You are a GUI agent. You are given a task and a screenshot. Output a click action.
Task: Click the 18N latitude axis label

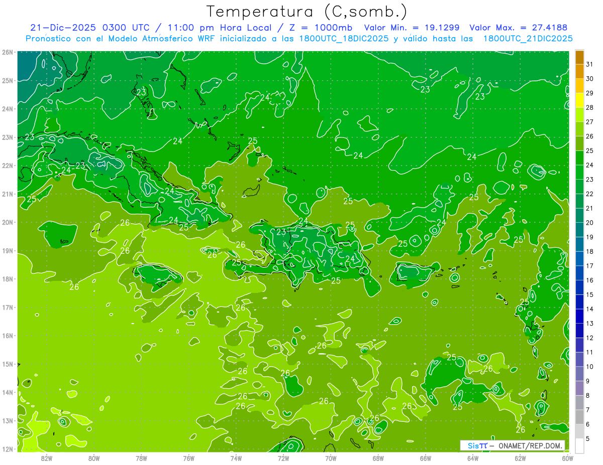(x=8, y=279)
